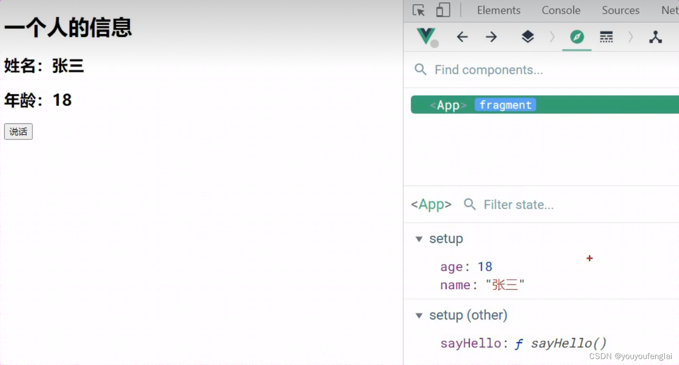Open the component tree graph icon
The height and width of the screenshot is (365, 679).
[x=656, y=37]
